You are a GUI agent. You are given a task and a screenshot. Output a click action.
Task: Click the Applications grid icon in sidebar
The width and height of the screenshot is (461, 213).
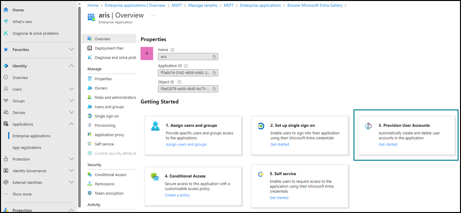tap(6, 124)
